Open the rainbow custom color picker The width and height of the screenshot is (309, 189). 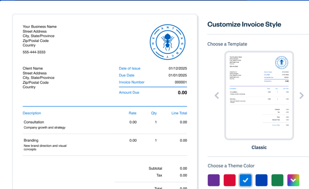(293, 180)
